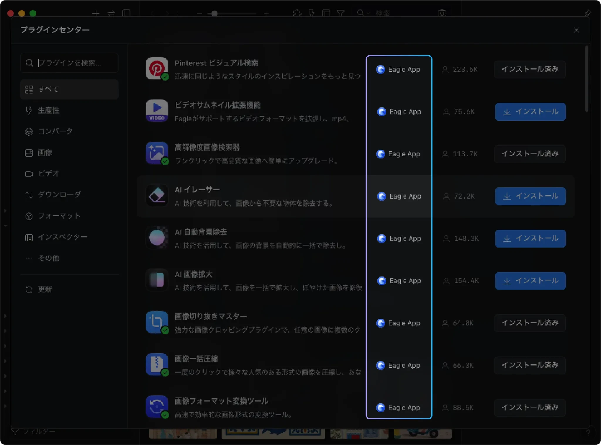Click the 画像一括圧縮 title
Viewport: 601px width, 445px height.
196,359
